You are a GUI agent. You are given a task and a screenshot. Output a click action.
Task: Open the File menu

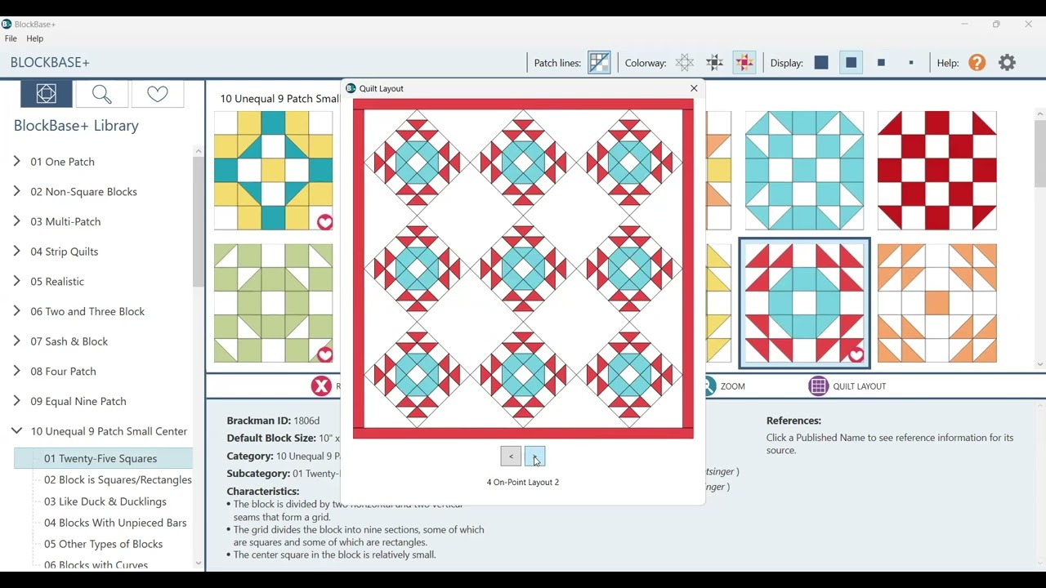[x=11, y=38]
